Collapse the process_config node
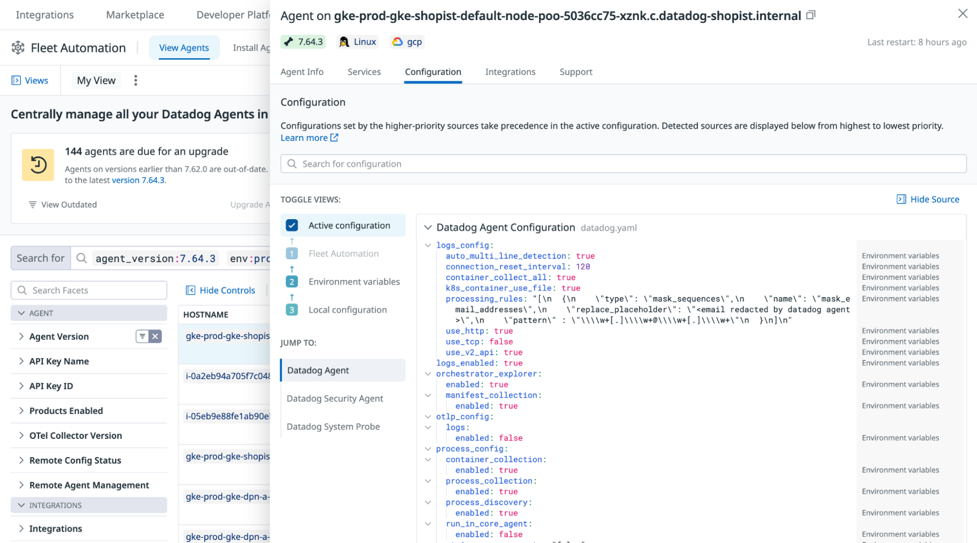 click(428, 449)
